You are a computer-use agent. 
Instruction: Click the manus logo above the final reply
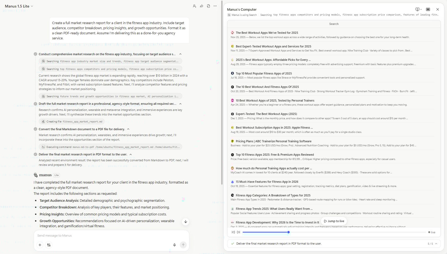pos(43,175)
